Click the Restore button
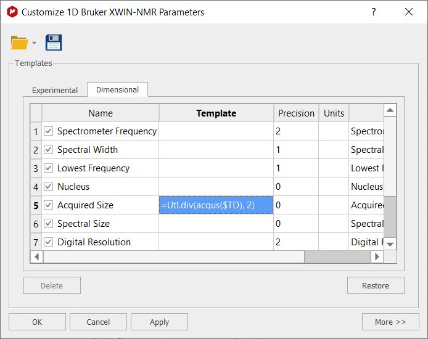 click(x=376, y=285)
